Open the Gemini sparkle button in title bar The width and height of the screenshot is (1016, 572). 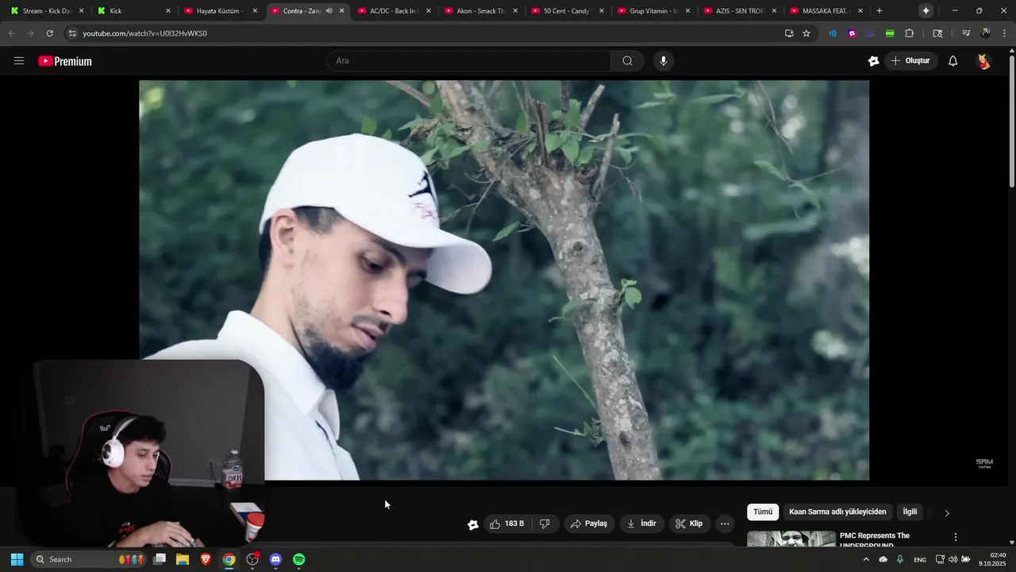coord(926,11)
